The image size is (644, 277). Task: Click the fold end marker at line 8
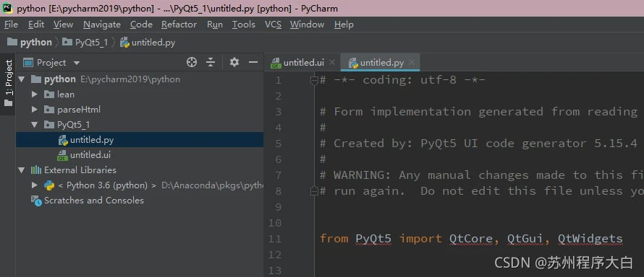pos(314,191)
